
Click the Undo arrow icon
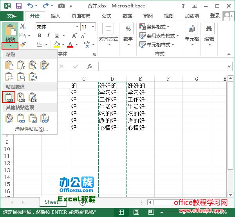[30, 6]
